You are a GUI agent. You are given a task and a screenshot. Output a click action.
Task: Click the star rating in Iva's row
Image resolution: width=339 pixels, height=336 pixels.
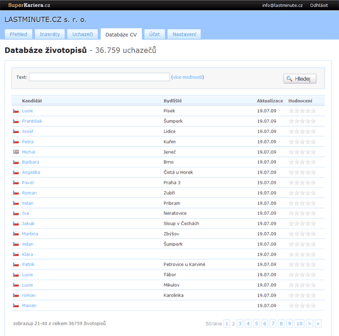[x=302, y=213]
